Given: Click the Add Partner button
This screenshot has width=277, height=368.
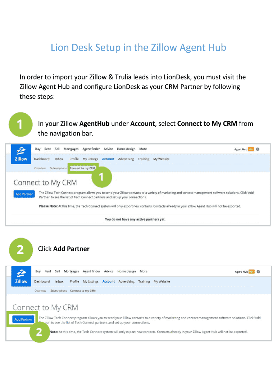Looking at the screenshot, I should pos(24,194).
